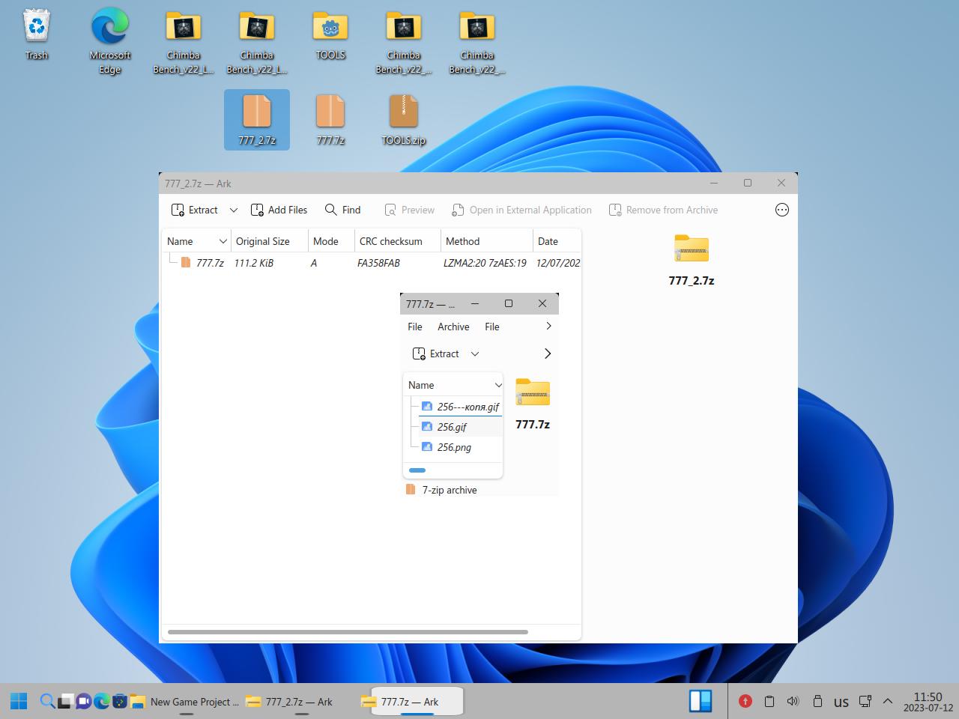This screenshot has height=719, width=959.
Task: Click the horizontal scrollbar in main file list
Action: tap(348, 631)
